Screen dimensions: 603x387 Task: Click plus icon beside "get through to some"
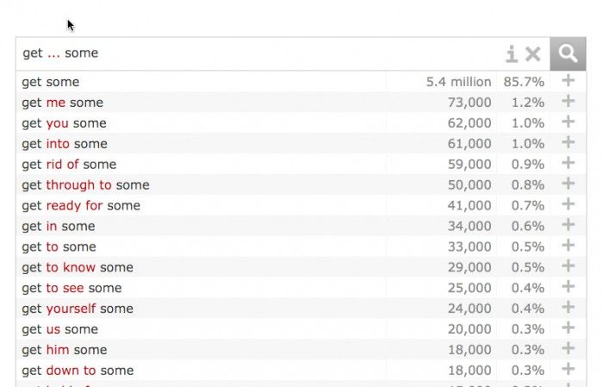(568, 184)
